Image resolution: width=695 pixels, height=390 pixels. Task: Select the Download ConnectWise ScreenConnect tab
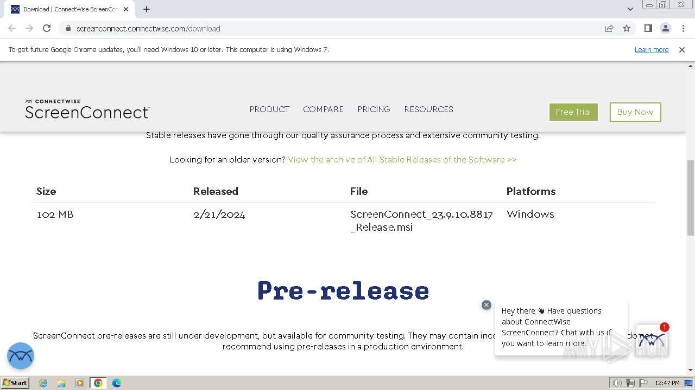69,9
